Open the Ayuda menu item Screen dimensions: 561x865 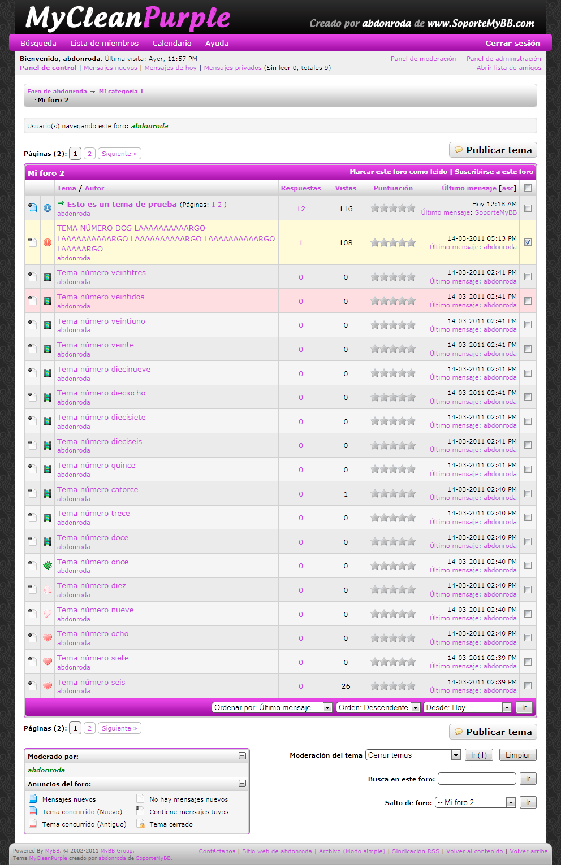coord(217,43)
